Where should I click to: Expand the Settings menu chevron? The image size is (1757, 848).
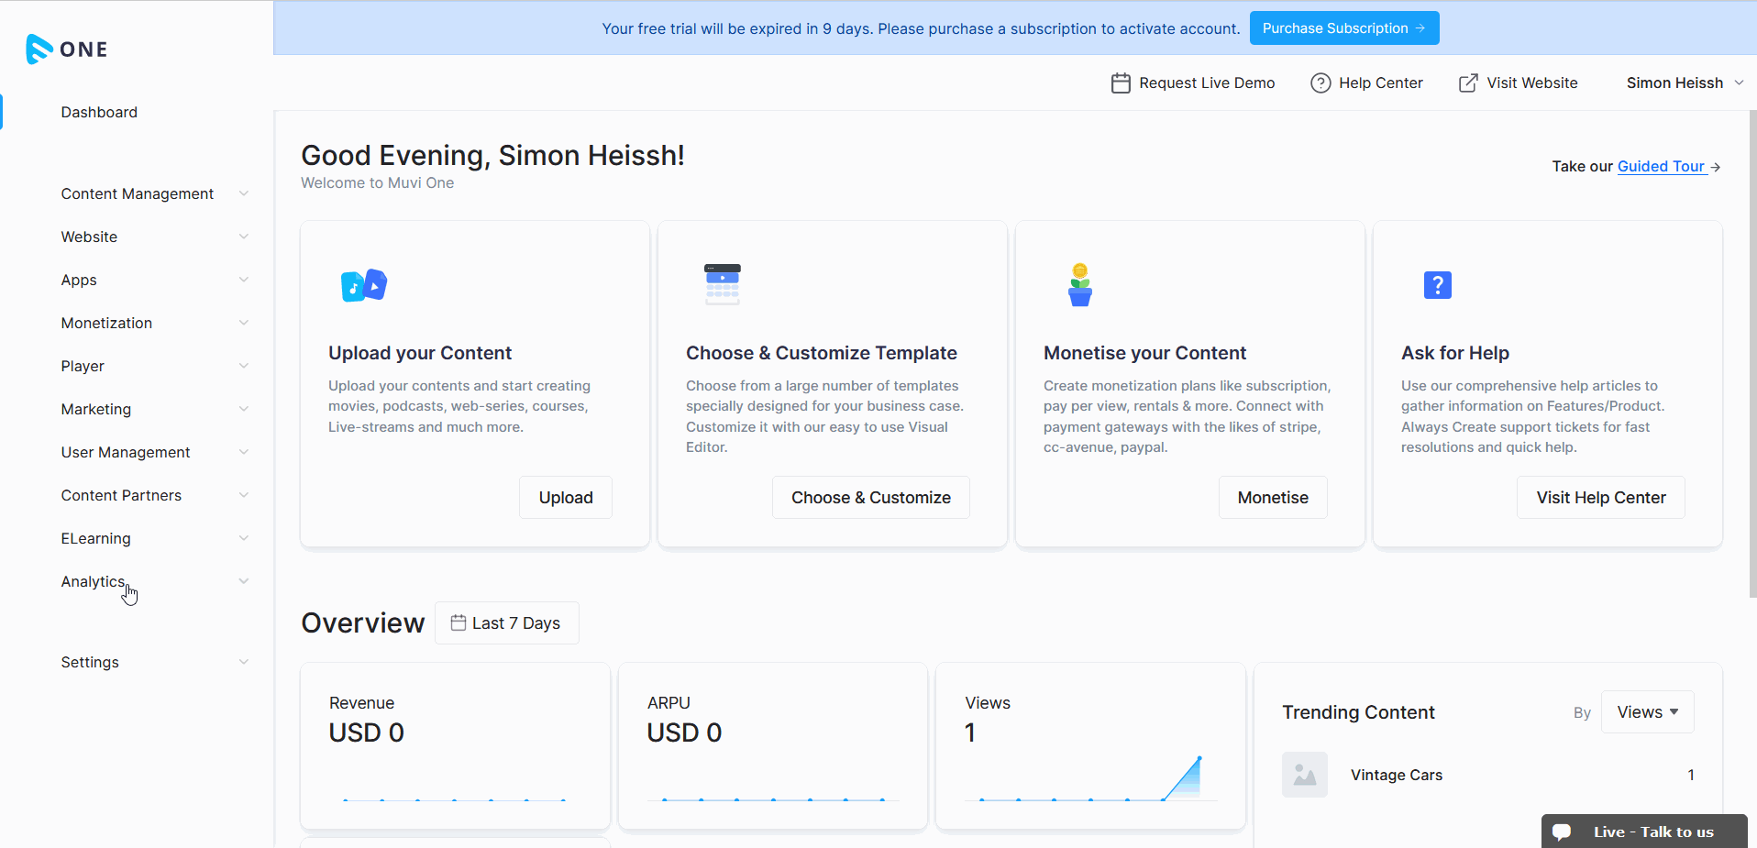(244, 662)
